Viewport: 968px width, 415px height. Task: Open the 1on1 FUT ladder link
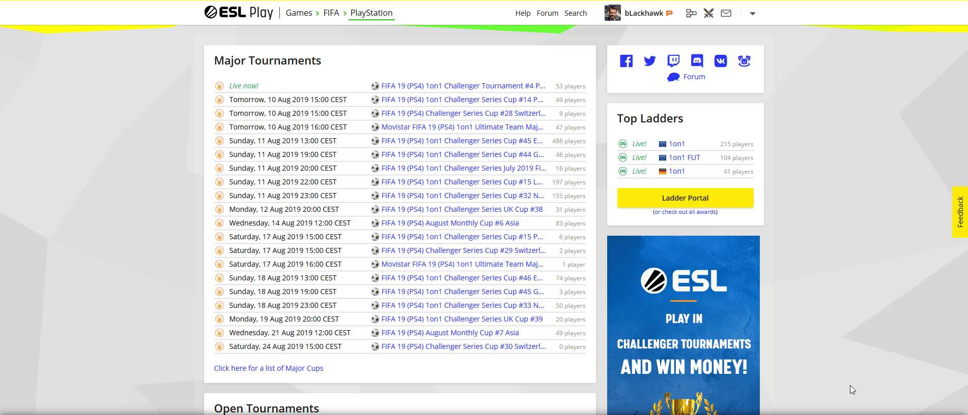pos(685,157)
